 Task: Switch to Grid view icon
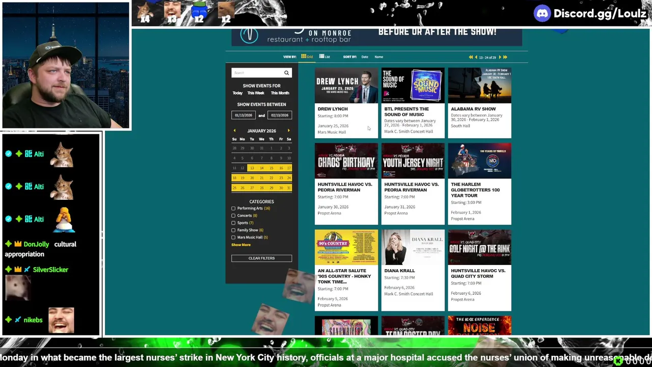pos(304,57)
